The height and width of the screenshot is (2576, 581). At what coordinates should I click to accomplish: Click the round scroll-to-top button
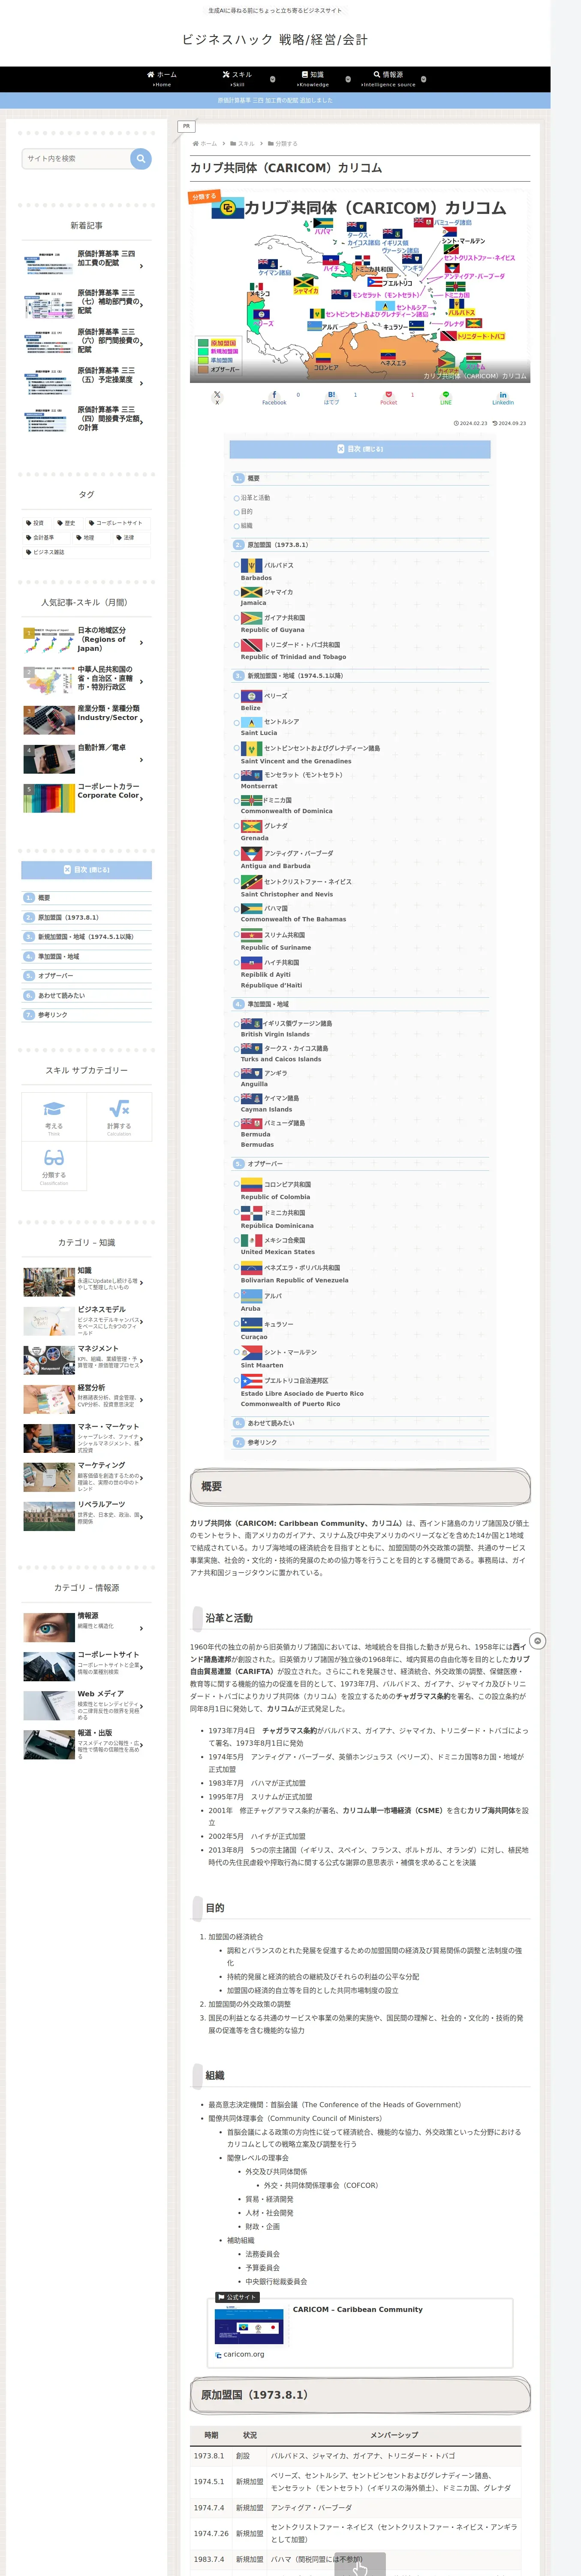coord(537,1641)
